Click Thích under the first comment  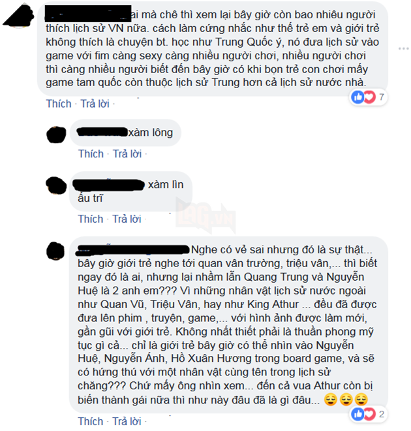(59, 104)
